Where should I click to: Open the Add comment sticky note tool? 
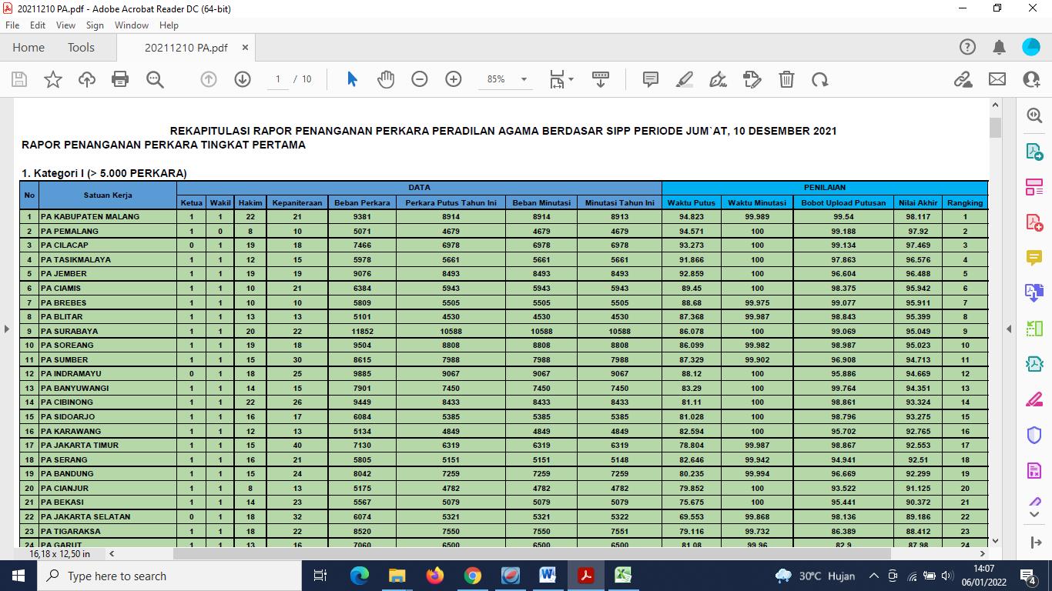pyautogui.click(x=651, y=79)
